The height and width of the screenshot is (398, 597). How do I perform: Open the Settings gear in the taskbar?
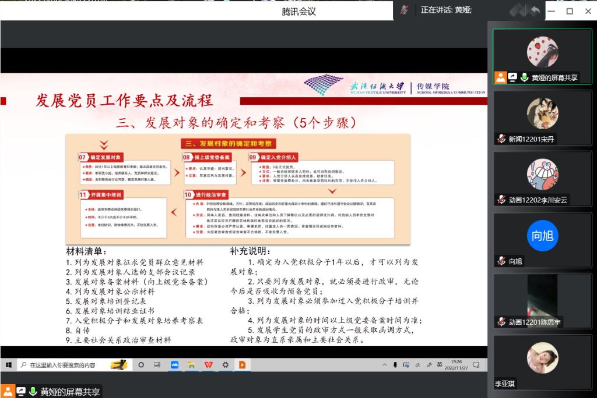pyautogui.click(x=225, y=365)
